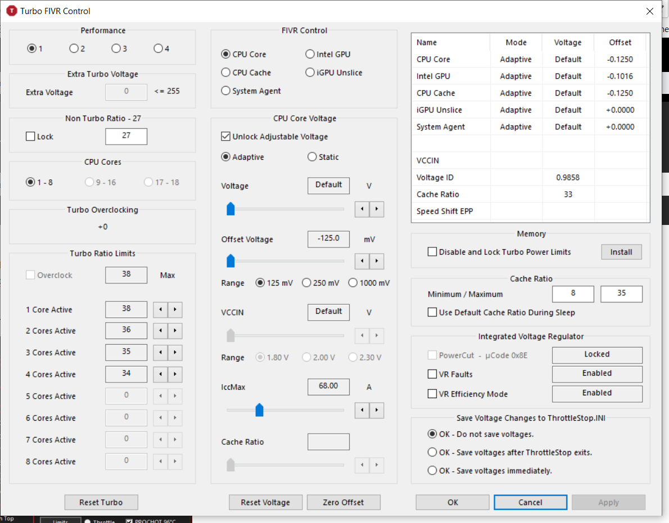Click right arrow beside IccMax slider

[376, 410]
